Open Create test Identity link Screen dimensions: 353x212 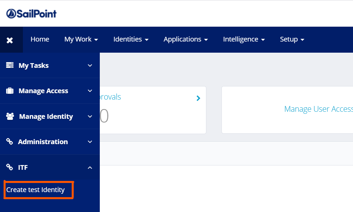pyautogui.click(x=35, y=190)
